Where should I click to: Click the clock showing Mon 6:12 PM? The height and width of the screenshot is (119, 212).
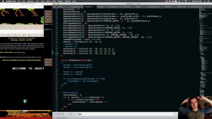coord(197,1)
